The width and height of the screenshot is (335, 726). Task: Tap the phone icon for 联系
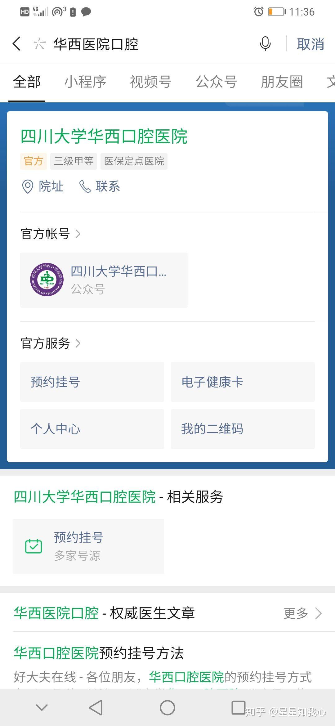[85, 187]
